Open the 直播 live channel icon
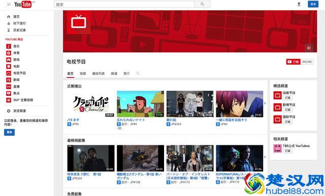The height and width of the screenshot is (196, 325). (x=9, y=87)
